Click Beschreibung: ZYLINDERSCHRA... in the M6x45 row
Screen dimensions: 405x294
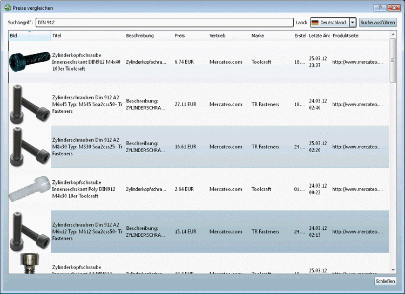pyautogui.click(x=145, y=104)
